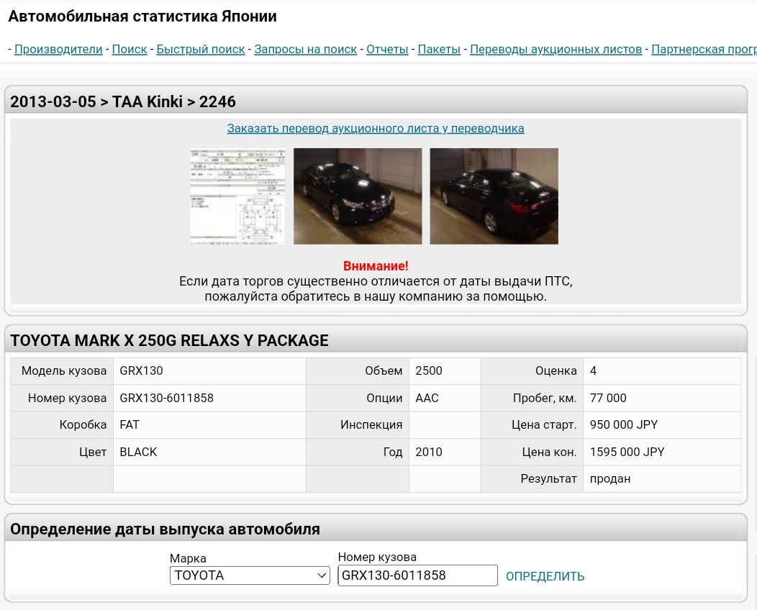Select the 77 000 mileage value
The height and width of the screenshot is (610, 757).
click(x=608, y=398)
